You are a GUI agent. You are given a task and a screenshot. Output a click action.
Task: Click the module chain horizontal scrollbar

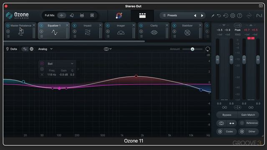tap(74, 41)
